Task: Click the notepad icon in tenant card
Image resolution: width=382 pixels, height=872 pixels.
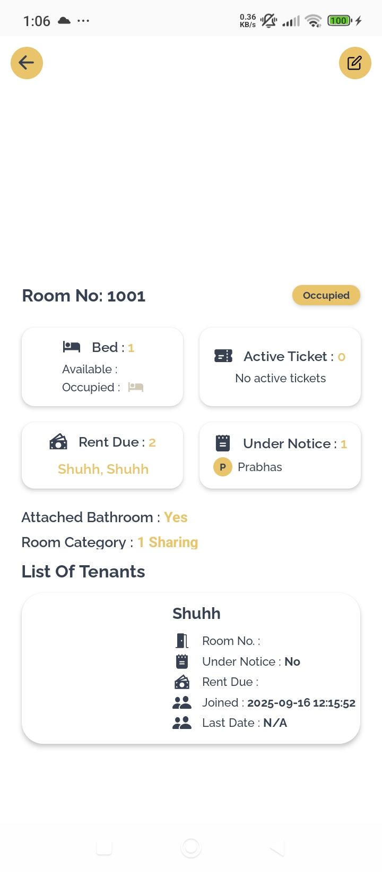Action: 182,661
